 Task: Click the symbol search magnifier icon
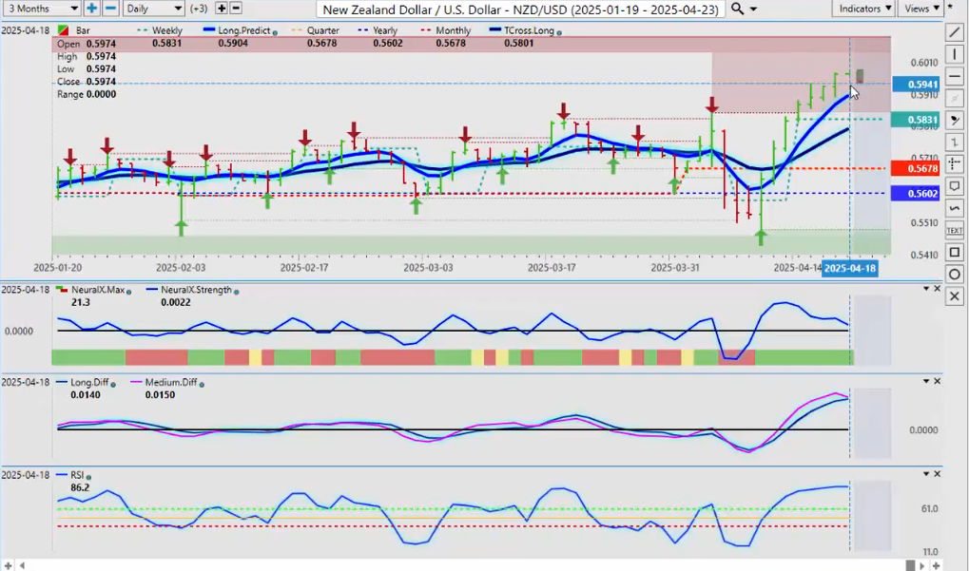738,9
